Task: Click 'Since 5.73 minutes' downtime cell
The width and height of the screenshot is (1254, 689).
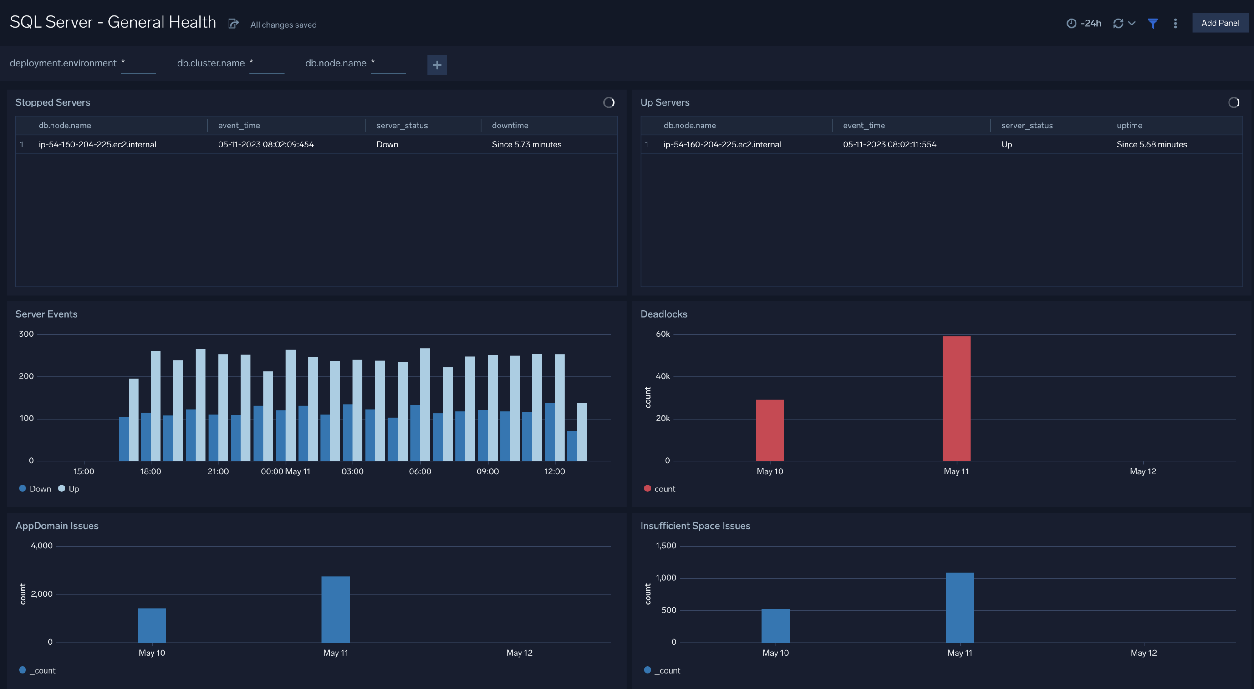Action: 526,145
